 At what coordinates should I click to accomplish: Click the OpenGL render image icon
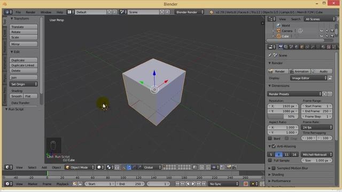coord(228,167)
